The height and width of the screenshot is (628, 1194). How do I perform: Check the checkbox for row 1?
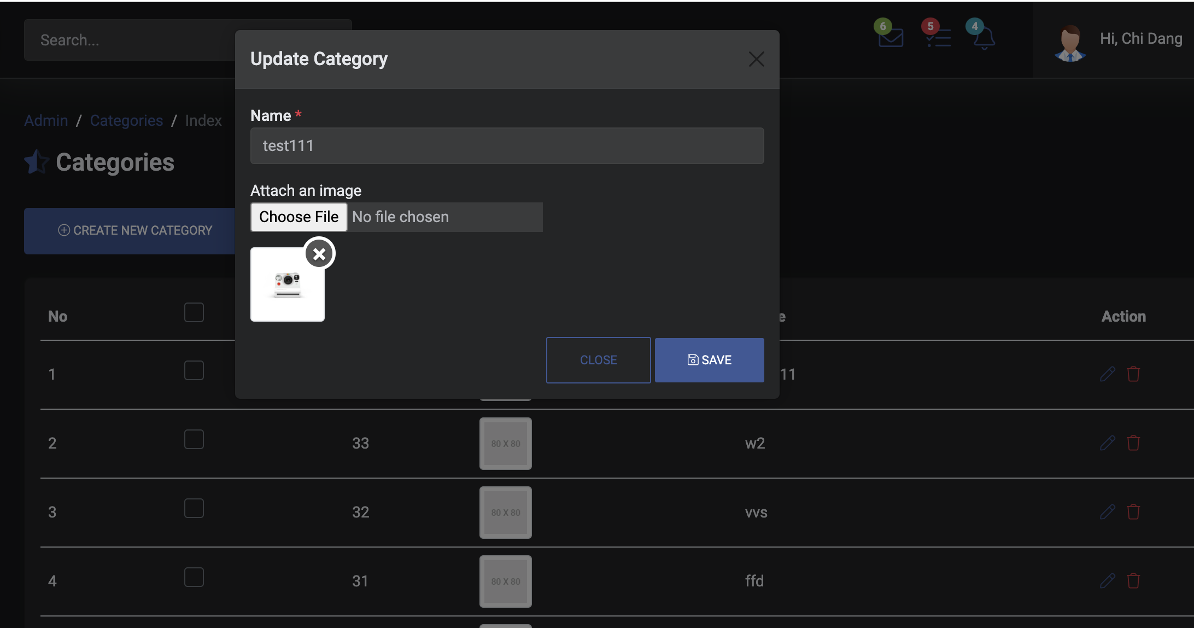[x=194, y=370]
